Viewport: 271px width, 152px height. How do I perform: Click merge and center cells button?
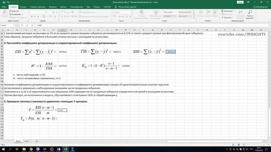pyautogui.click(x=94, y=16)
